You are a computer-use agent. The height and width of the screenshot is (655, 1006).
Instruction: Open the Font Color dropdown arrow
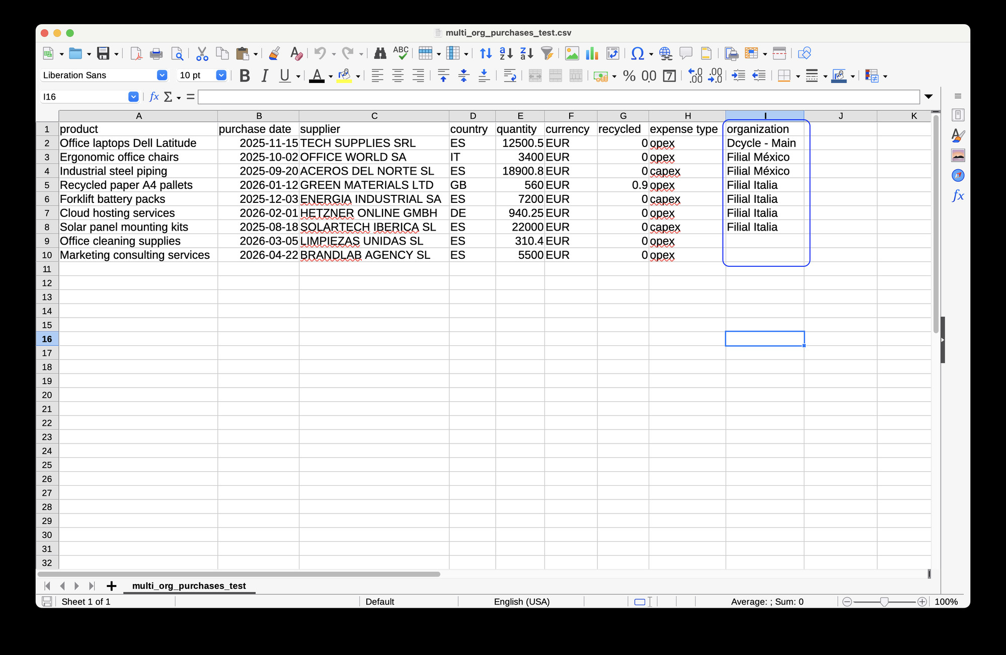point(331,77)
